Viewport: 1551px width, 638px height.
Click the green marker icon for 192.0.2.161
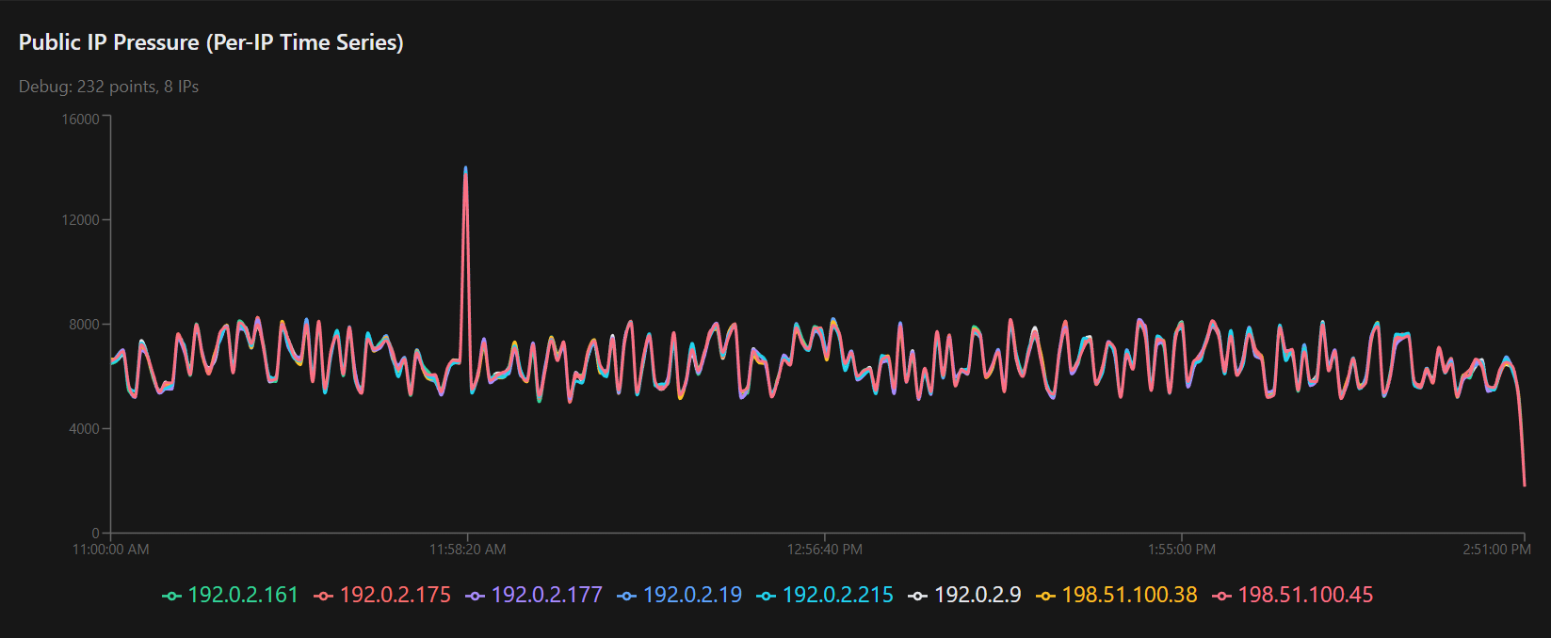[x=171, y=596]
